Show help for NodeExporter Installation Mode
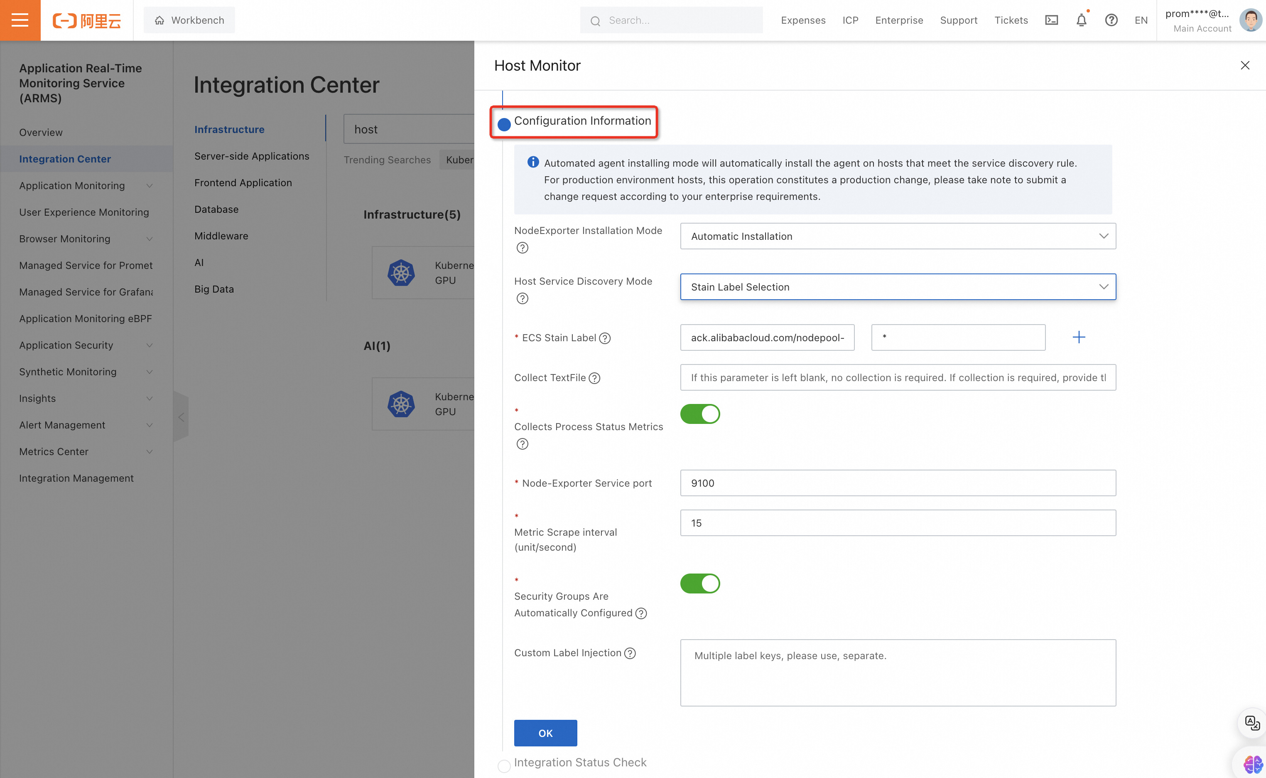Viewport: 1266px width, 778px height. coord(522,248)
